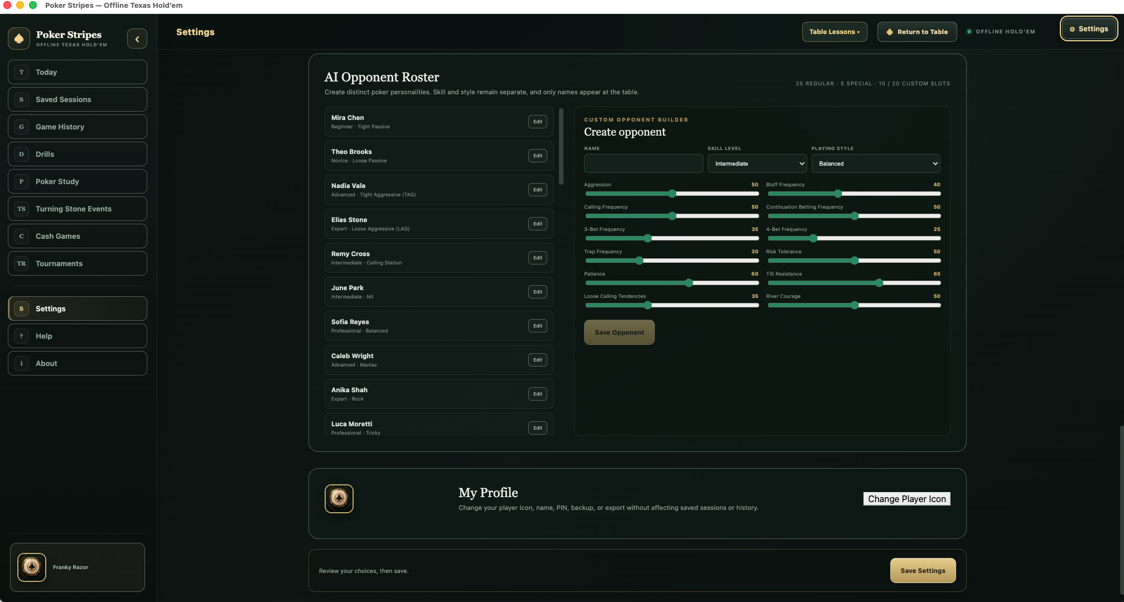Click the info icon beside About
Screen dimensions: 1124x602
click(x=21, y=363)
